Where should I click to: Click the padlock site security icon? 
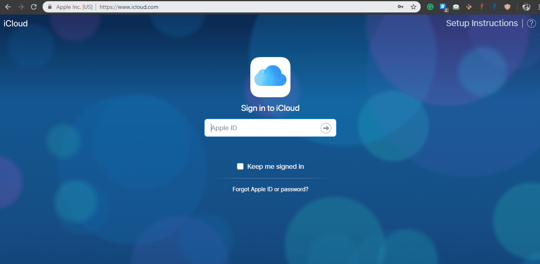(49, 7)
